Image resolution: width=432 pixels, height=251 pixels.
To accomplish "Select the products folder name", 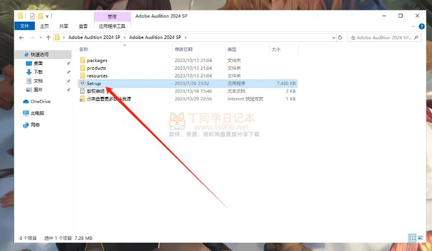I will [x=96, y=68].
